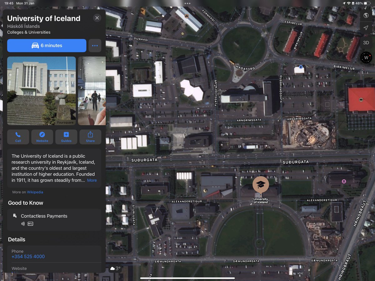The width and height of the screenshot is (375, 281).
Task: Tap the Háskóli Íslands subtitle
Action: tap(23, 26)
